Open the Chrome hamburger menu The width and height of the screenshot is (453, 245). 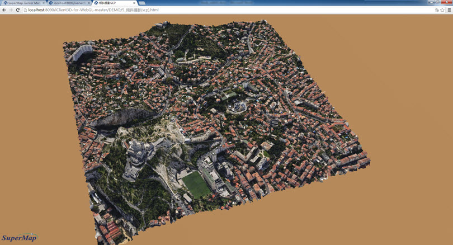[449, 10]
